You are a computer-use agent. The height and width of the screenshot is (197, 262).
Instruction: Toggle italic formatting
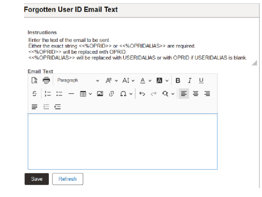pos(189,81)
